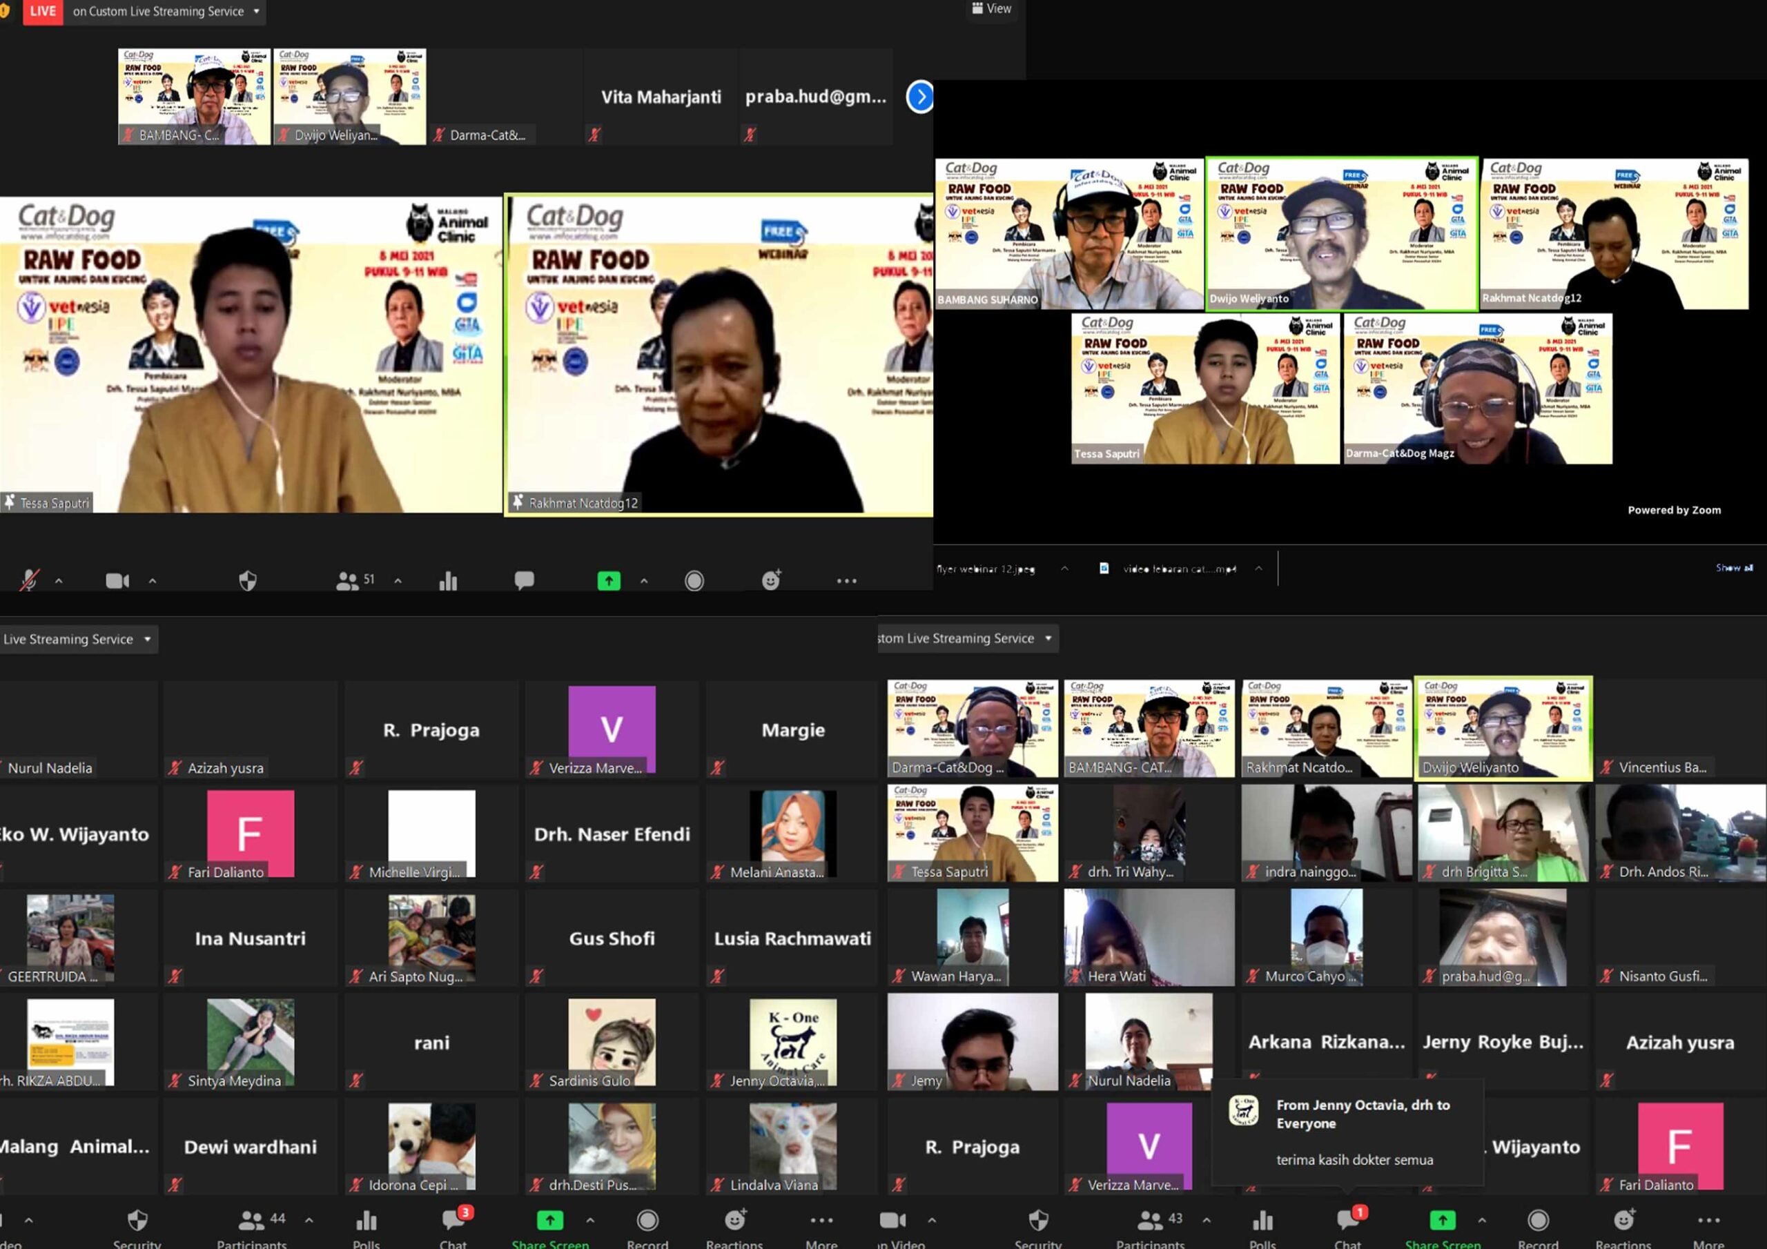Toggle the camera in the 51-participant window
This screenshot has width=1767, height=1249.
click(x=117, y=581)
